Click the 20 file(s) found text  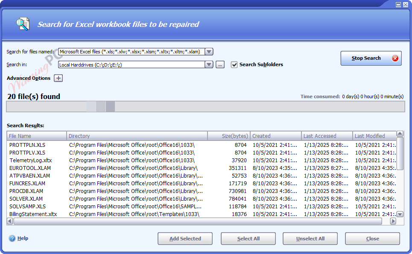click(x=34, y=96)
